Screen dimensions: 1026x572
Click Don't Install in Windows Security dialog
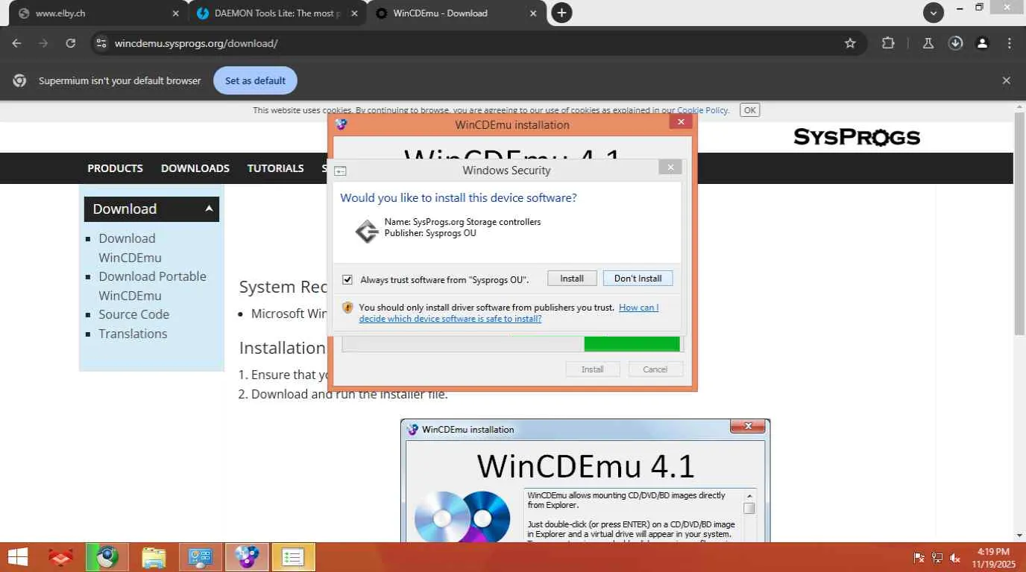click(638, 279)
